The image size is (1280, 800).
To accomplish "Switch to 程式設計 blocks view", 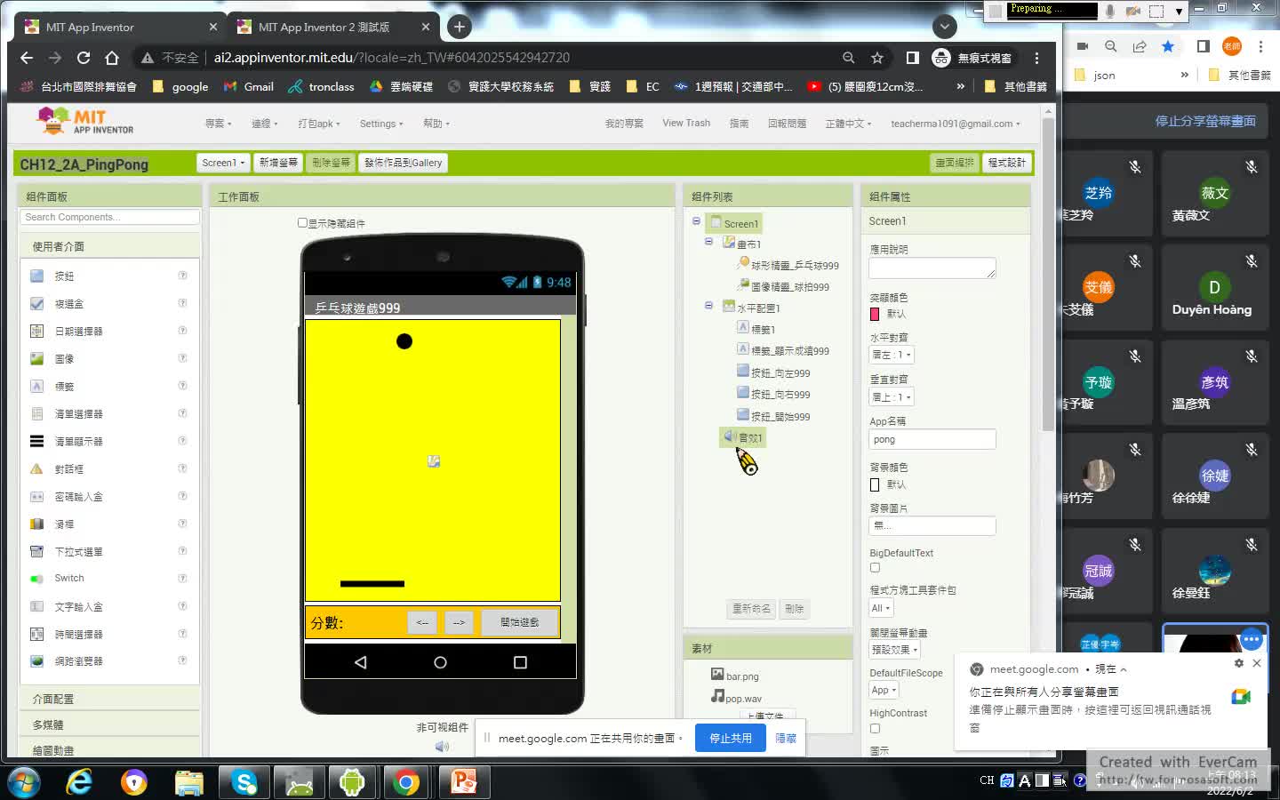I will point(1006,163).
